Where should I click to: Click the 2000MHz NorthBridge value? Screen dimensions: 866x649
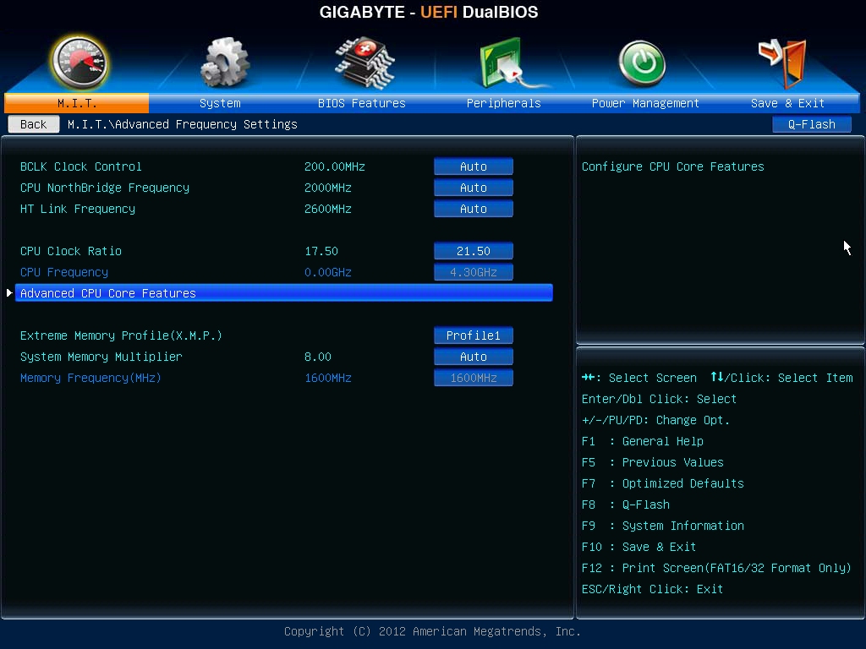click(x=328, y=188)
